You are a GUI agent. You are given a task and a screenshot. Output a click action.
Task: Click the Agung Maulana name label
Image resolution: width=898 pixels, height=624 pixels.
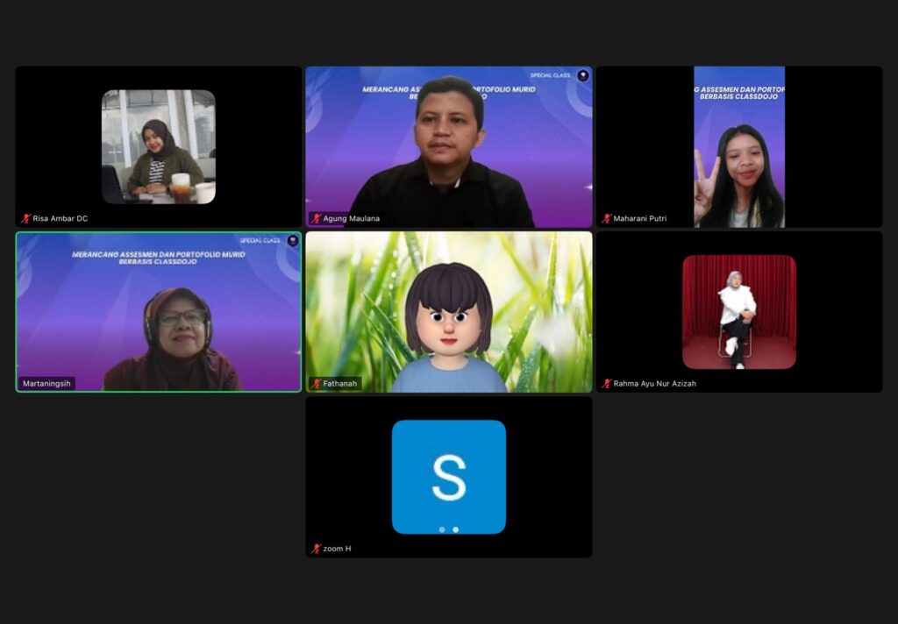pyautogui.click(x=351, y=219)
